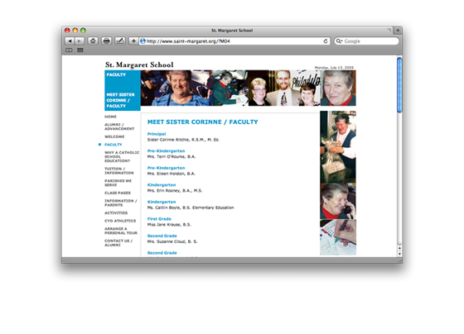The height and width of the screenshot is (334, 464).
Task: Open INFORMATION / PARENTS link
Action: [x=121, y=203]
